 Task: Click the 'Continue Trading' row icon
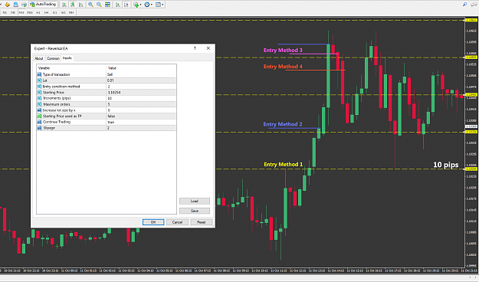coord(39,122)
